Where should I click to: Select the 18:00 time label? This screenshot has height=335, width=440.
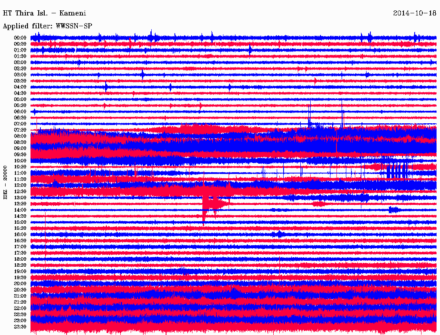[x=20, y=259]
